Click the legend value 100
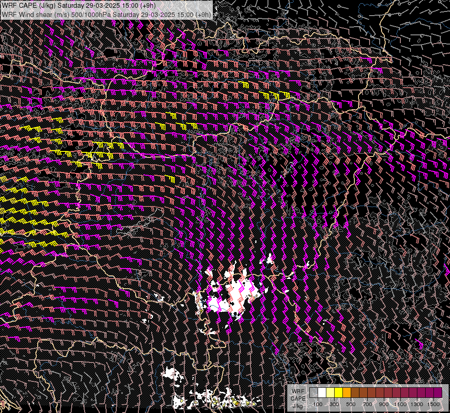Viewport: 450px width, 413px height. [x=318, y=404]
